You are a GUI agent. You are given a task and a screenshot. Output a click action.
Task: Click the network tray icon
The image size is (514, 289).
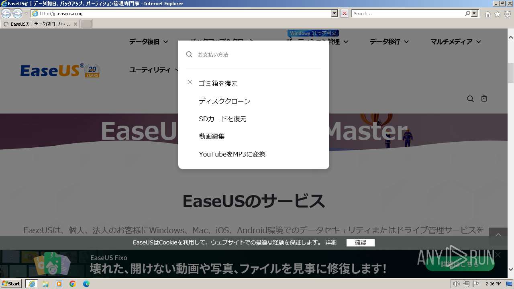pyautogui.click(x=466, y=284)
